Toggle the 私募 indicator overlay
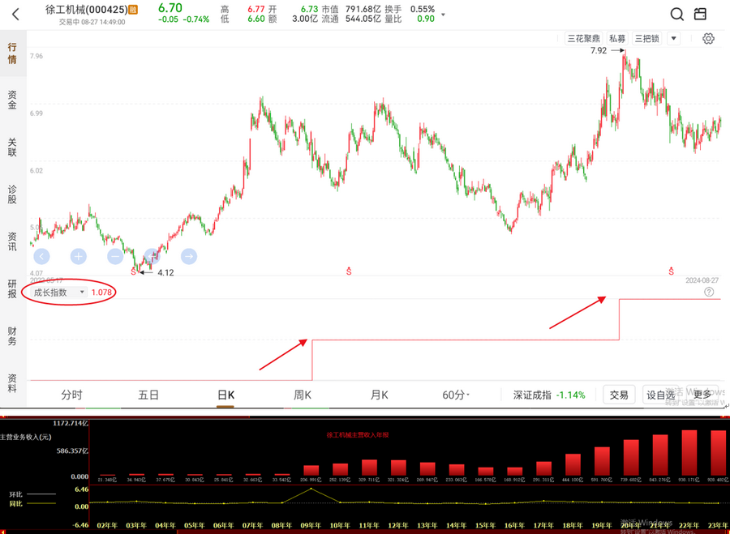This screenshot has width=730, height=534. coord(617,39)
